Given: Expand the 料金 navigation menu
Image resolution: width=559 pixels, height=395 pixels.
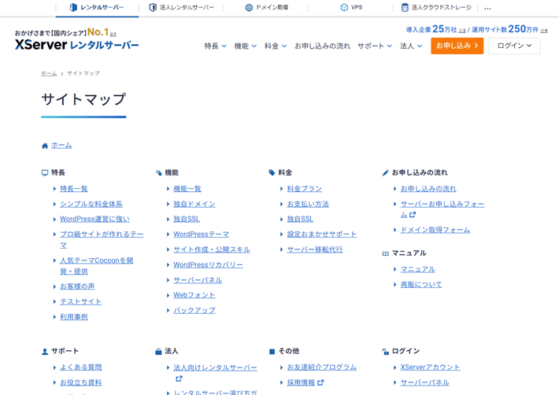Looking at the screenshot, I should coord(276,46).
